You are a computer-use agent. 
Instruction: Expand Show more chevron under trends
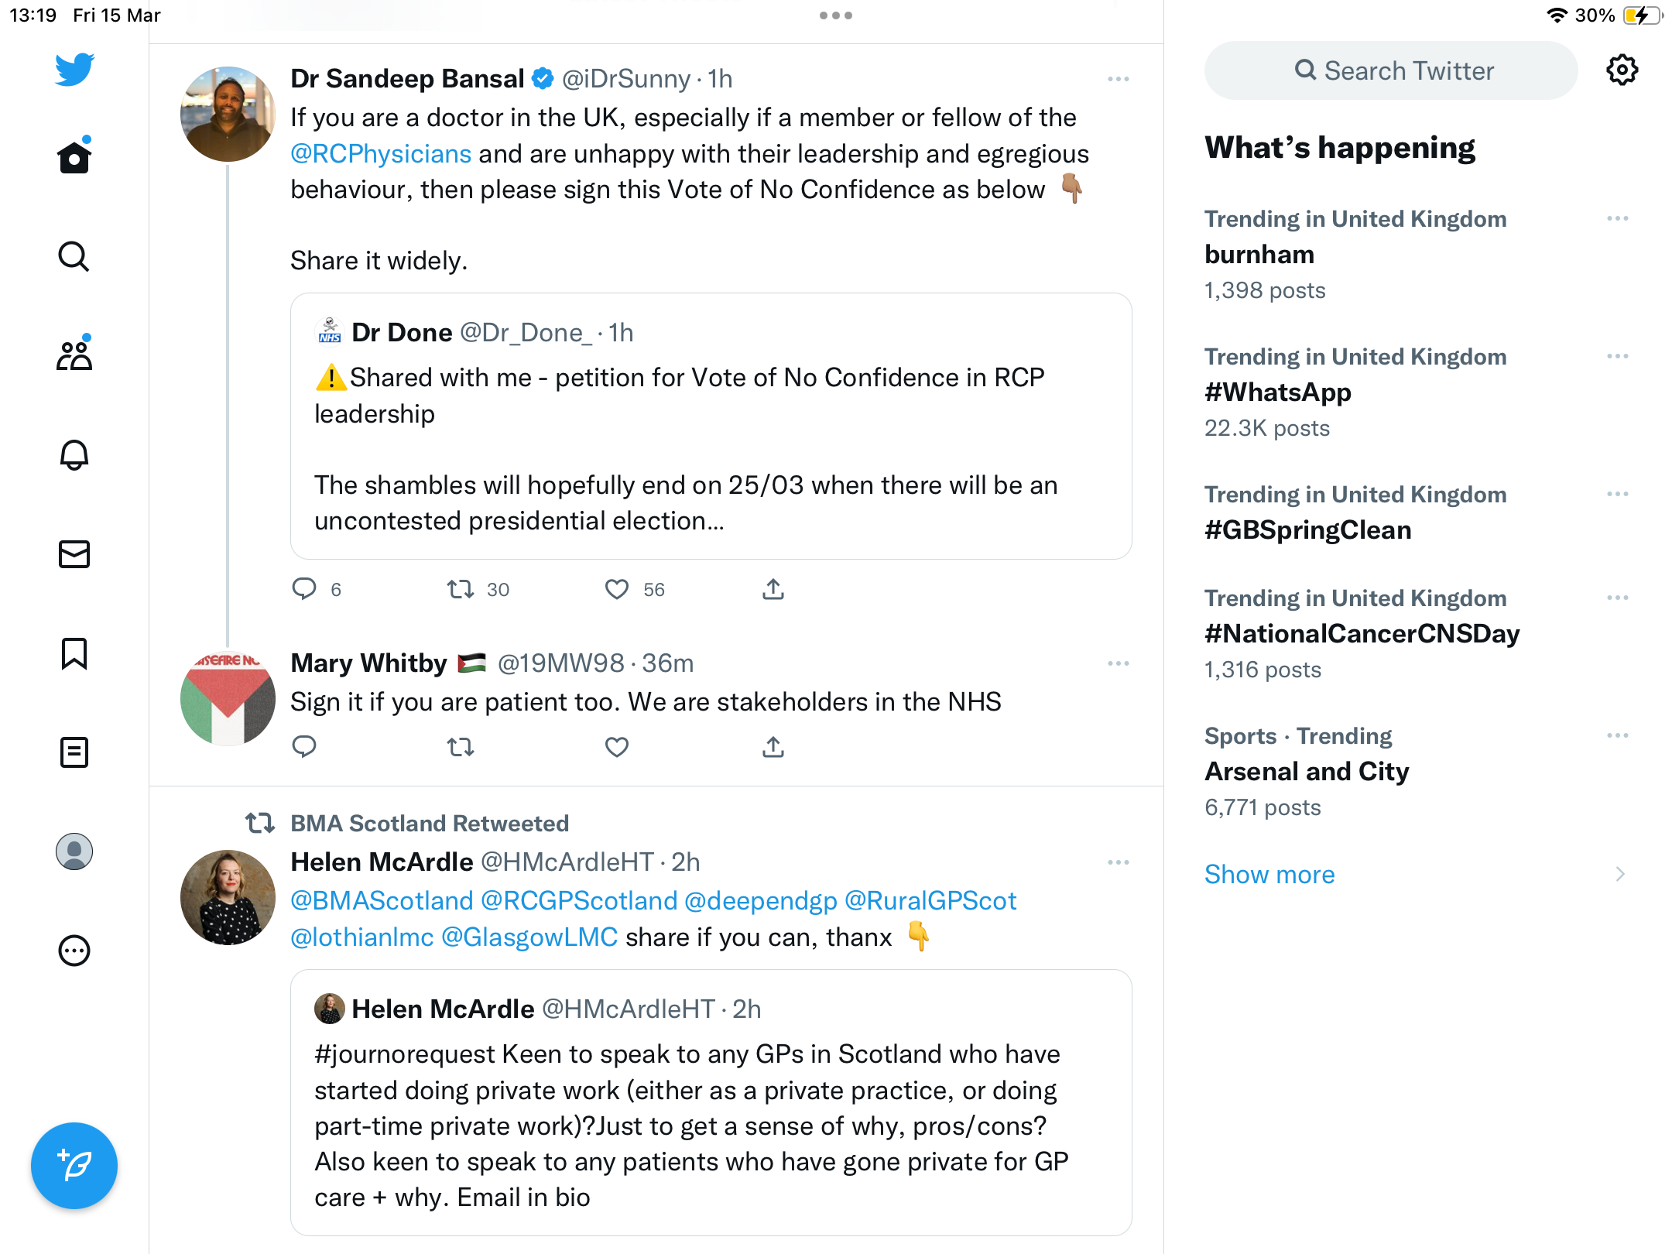click(1619, 875)
